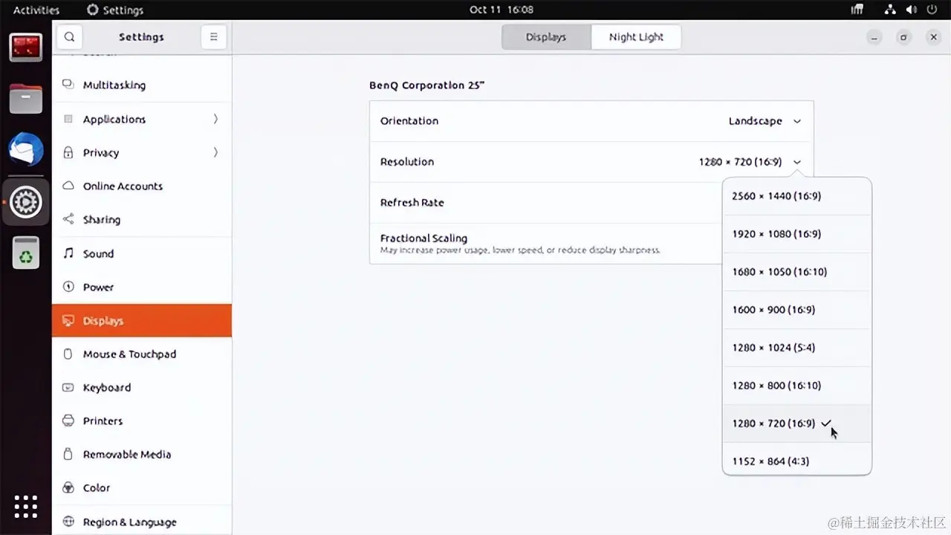Choose 1920 × 1080 (16:9) resolution

point(796,234)
